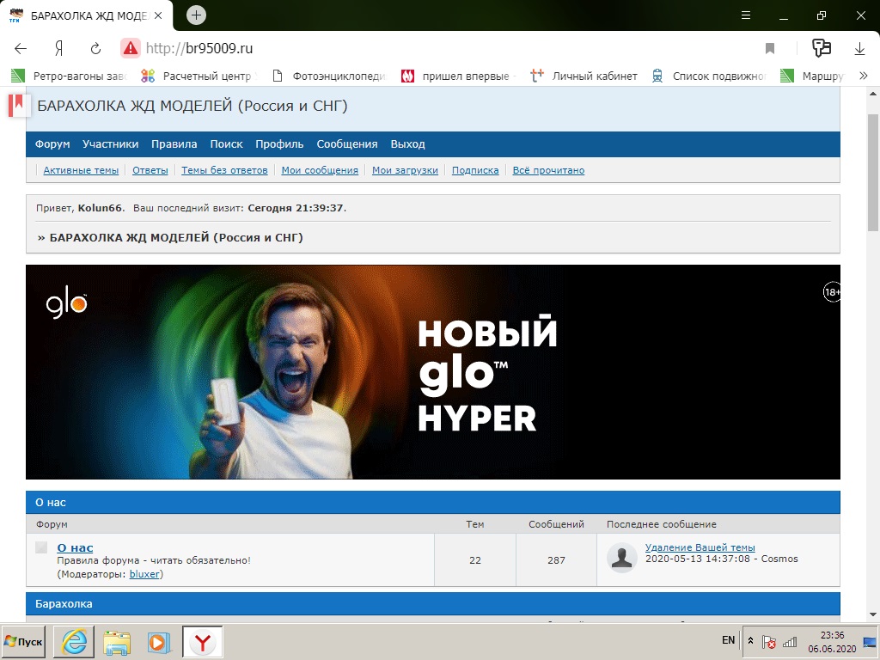Click the 'О нас' forum status icon

(x=41, y=547)
